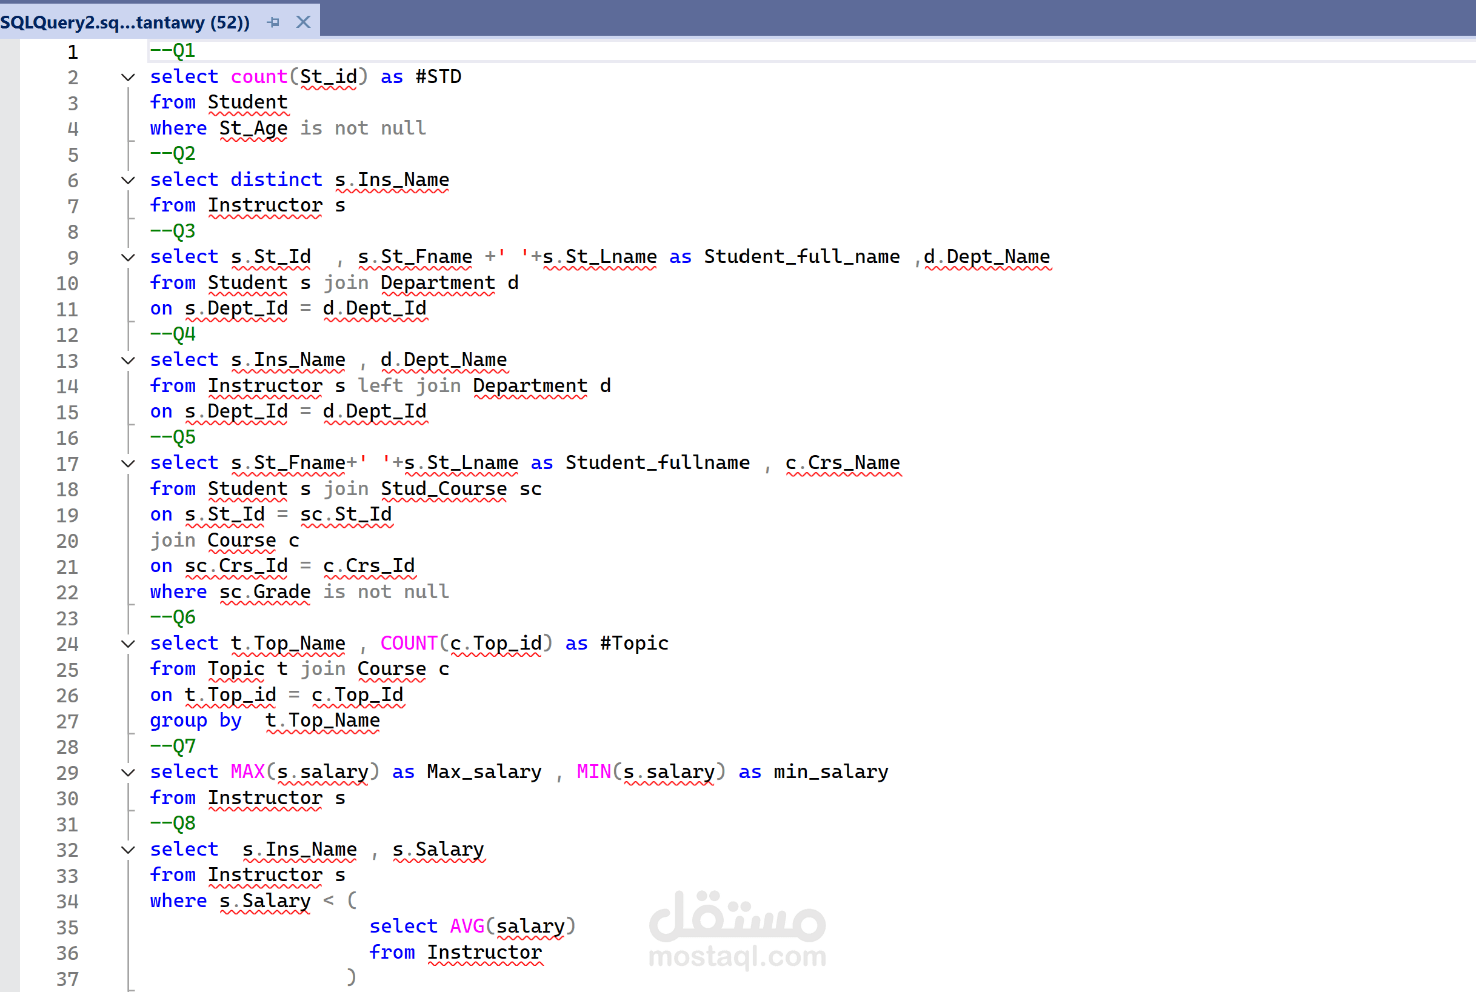1476x992 pixels.
Task: Collapse the Q5 Student_fullname query block
Action: pos(128,464)
